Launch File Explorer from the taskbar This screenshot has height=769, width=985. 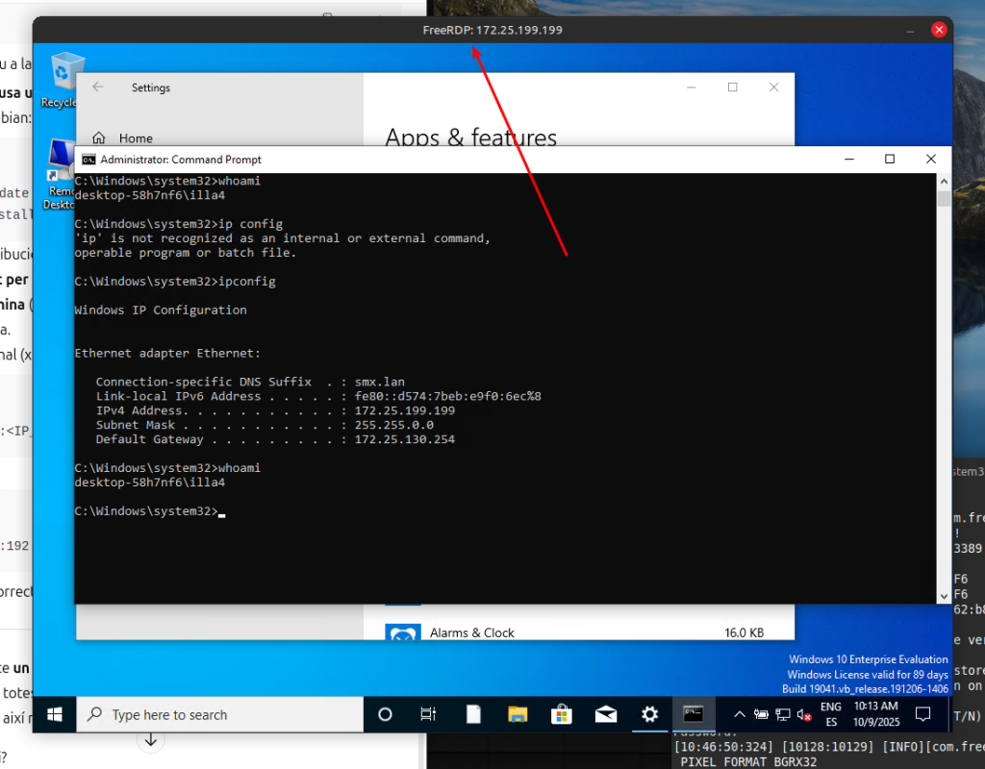pyautogui.click(x=518, y=714)
